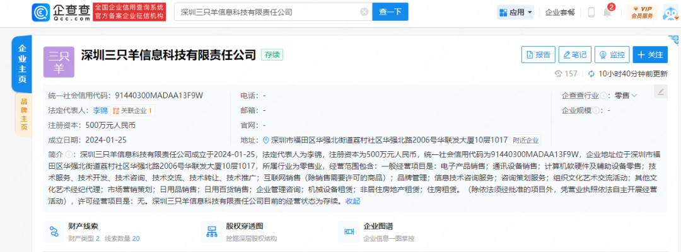Open the company address link 华联发大厦10层1017

coord(389,140)
